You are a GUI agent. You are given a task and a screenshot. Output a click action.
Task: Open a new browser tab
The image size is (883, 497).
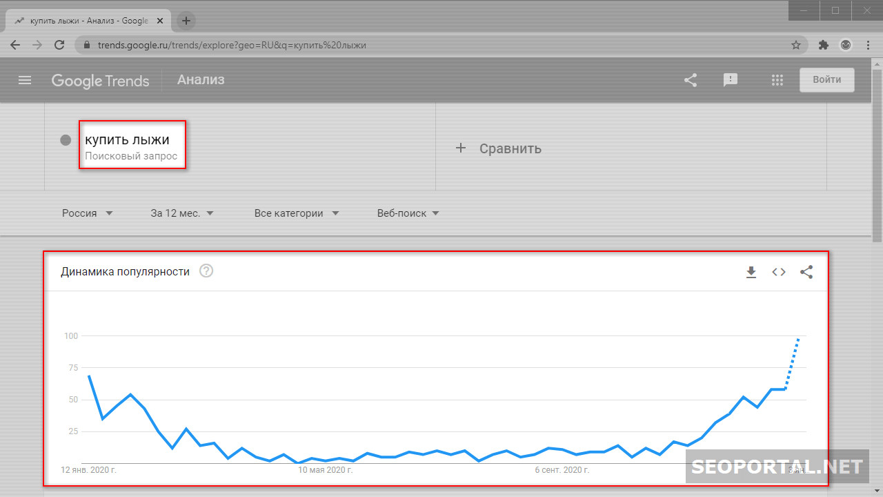[x=186, y=21]
